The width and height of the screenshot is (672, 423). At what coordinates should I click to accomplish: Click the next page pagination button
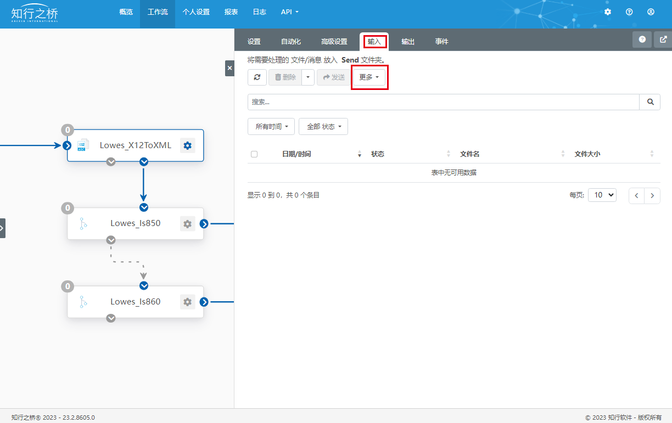tap(652, 196)
